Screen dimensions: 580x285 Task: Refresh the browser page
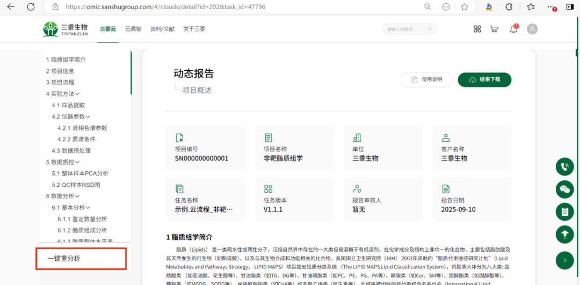coord(31,7)
